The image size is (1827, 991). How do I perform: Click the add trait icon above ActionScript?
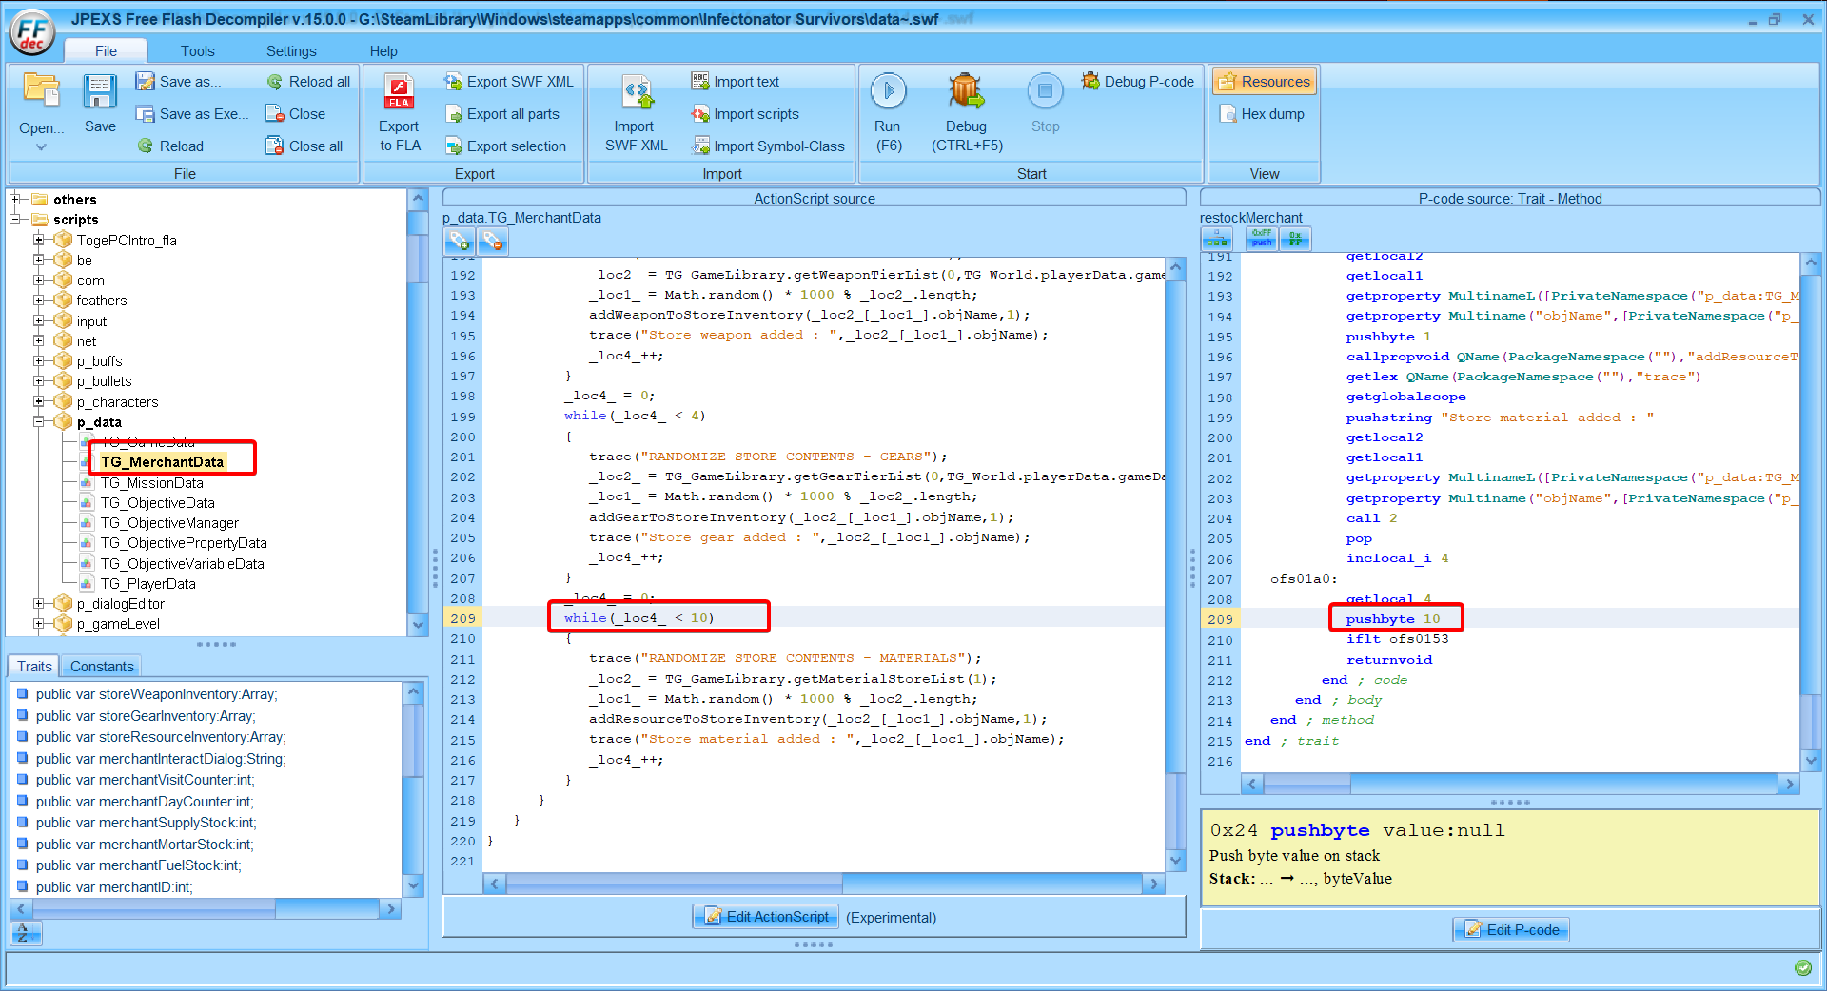[460, 242]
